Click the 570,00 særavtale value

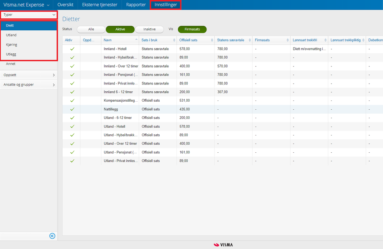[x=222, y=66]
